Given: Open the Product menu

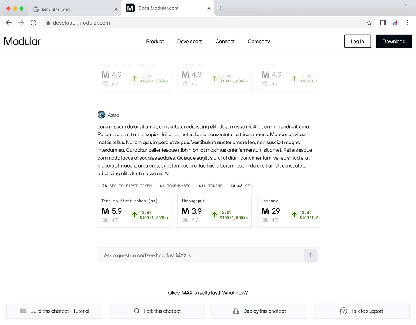Looking at the screenshot, I should (x=155, y=41).
